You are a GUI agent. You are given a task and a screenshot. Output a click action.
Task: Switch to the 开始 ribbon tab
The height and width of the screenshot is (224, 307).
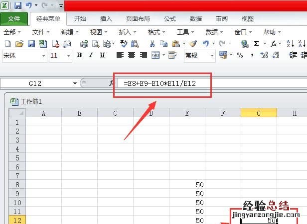pos(80,19)
